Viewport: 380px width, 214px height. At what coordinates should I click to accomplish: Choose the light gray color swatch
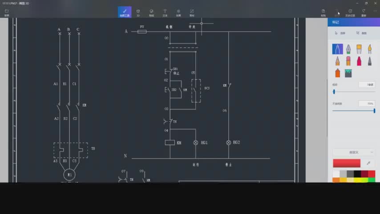tap(343, 174)
